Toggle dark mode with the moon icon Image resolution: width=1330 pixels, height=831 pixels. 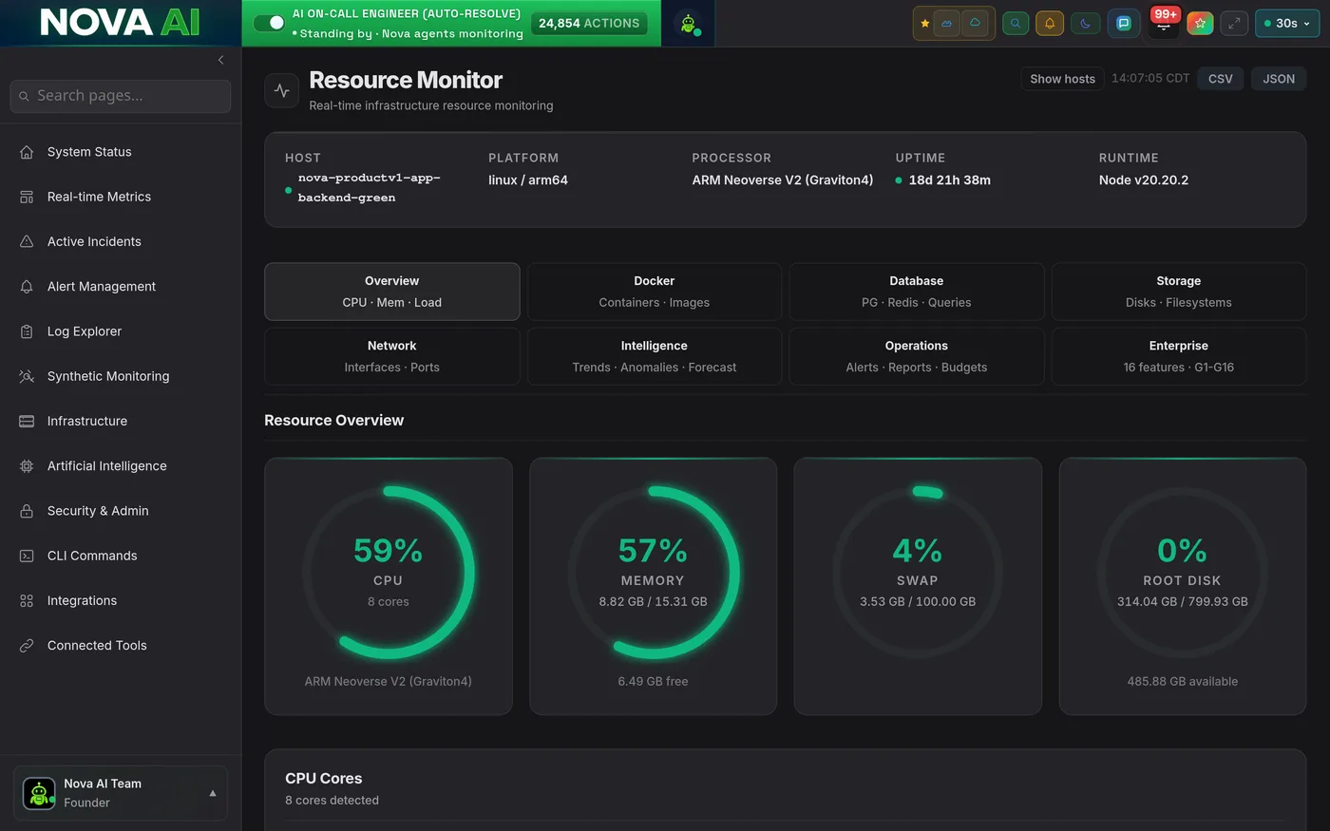(1085, 23)
